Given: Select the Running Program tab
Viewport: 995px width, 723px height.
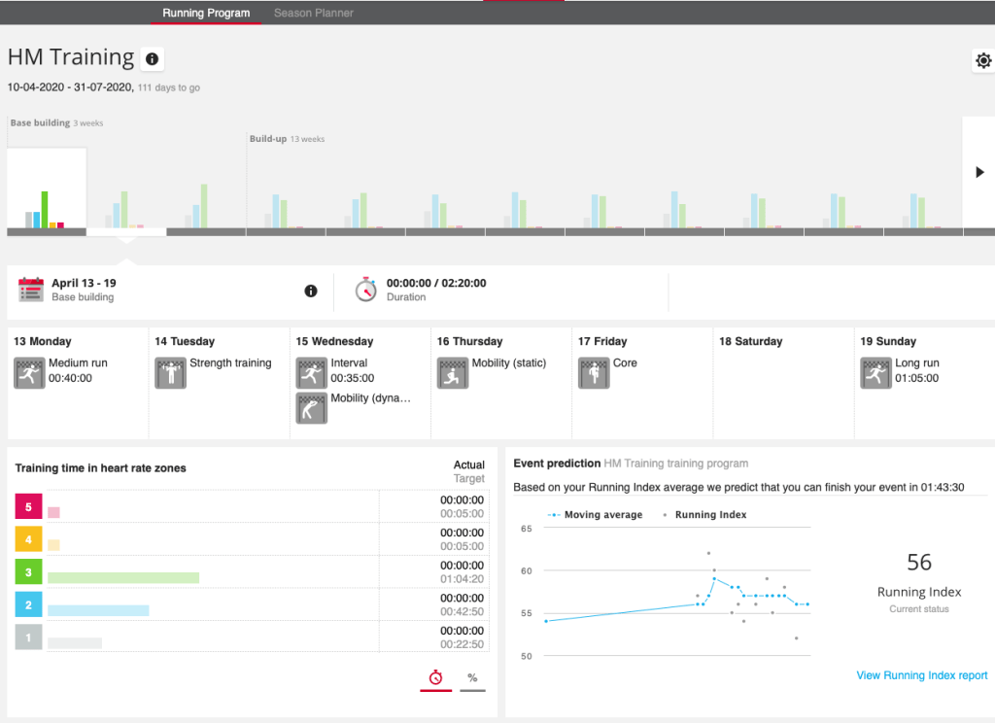Looking at the screenshot, I should click(x=206, y=14).
